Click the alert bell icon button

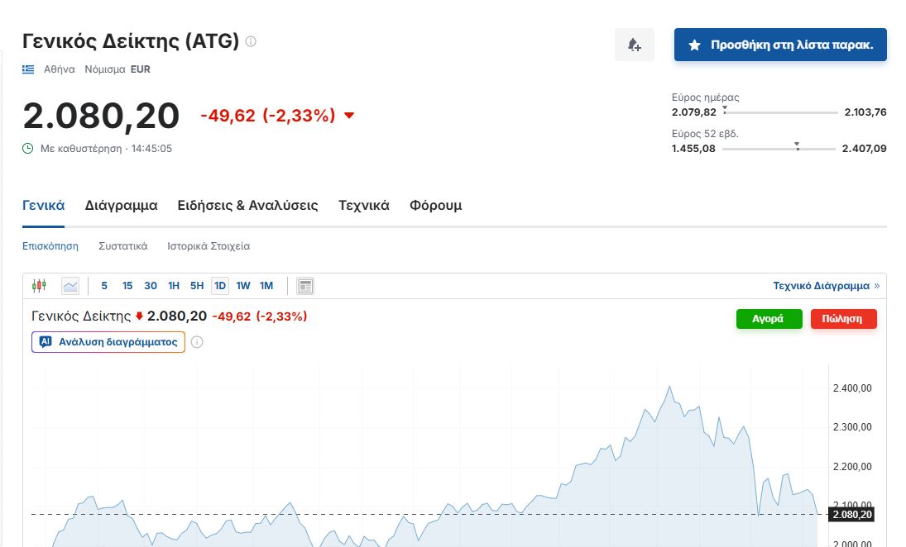point(634,45)
